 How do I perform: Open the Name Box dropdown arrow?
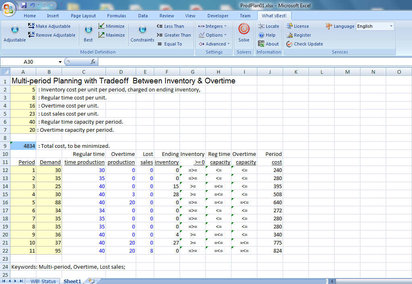(60, 62)
